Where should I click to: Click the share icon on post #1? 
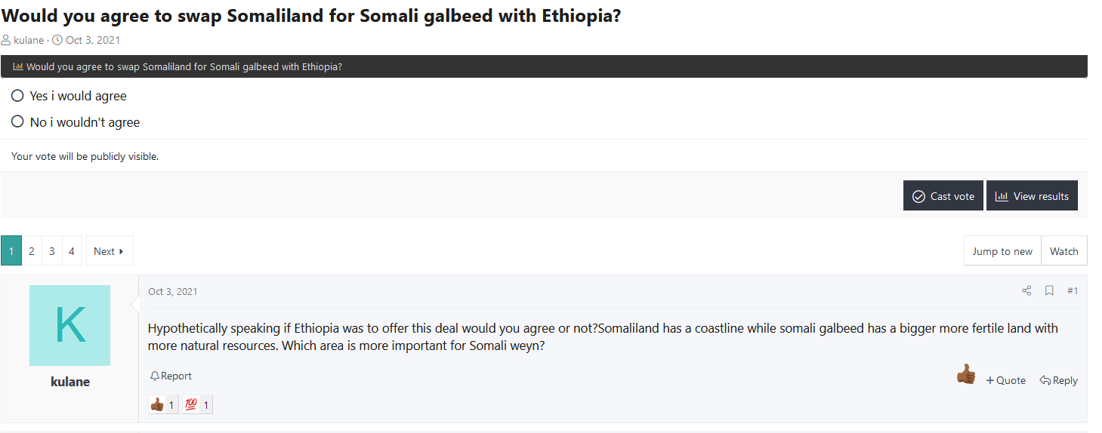click(x=1026, y=291)
